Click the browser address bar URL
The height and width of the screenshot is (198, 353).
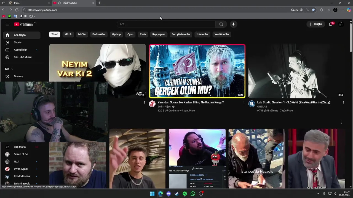point(42,10)
